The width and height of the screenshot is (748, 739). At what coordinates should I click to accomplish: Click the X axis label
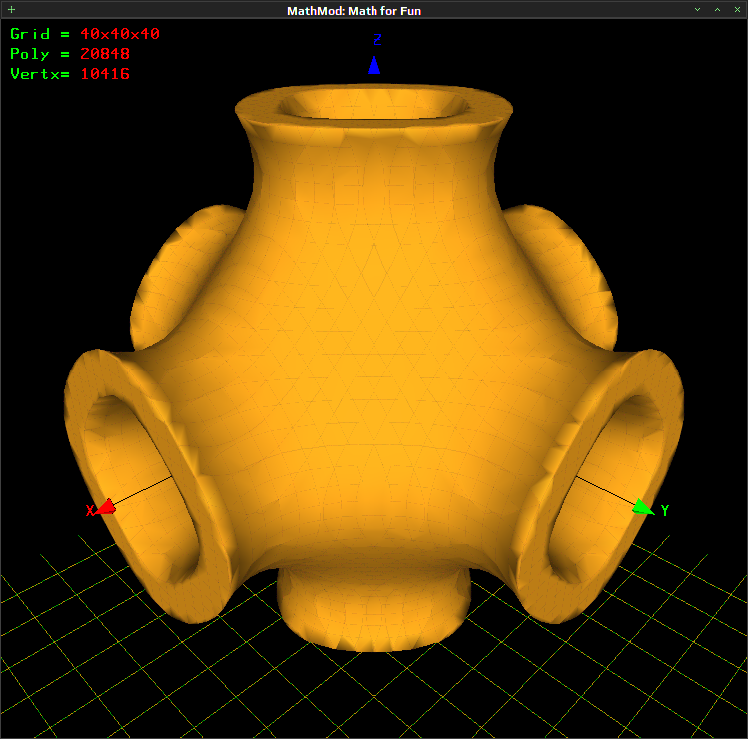89,511
